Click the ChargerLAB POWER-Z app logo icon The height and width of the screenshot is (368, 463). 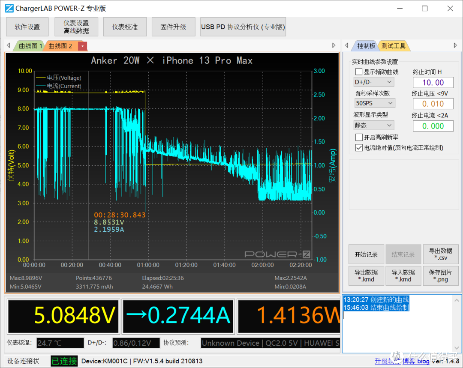(9, 8)
